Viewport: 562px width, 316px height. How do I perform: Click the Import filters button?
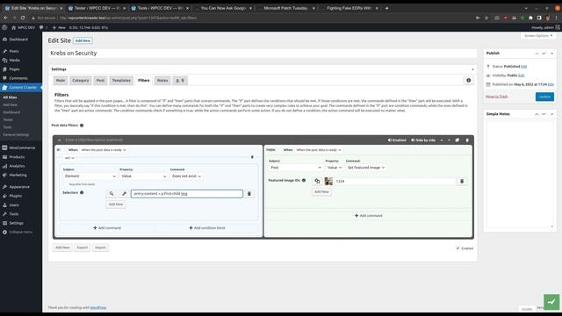pyautogui.click(x=100, y=248)
